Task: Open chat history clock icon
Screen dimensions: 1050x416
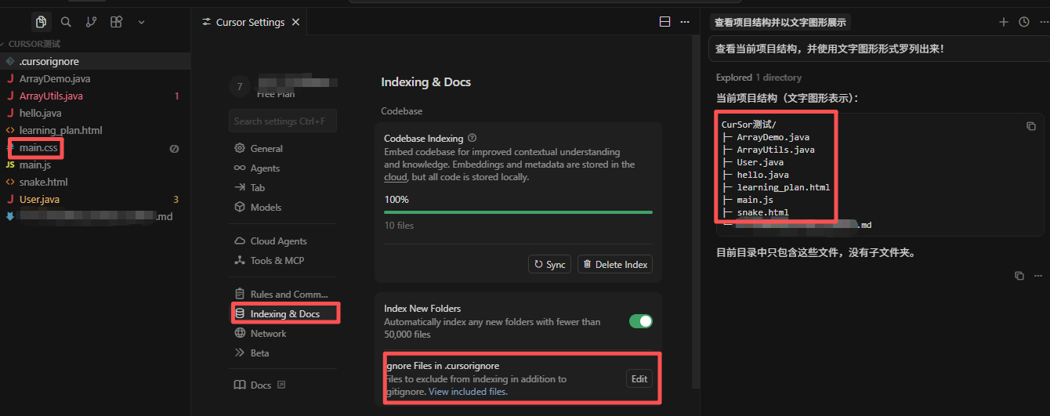Action: [x=1023, y=22]
